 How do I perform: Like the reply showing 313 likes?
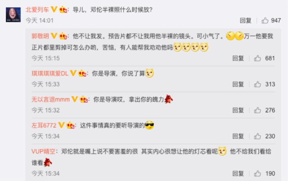coord(257,84)
